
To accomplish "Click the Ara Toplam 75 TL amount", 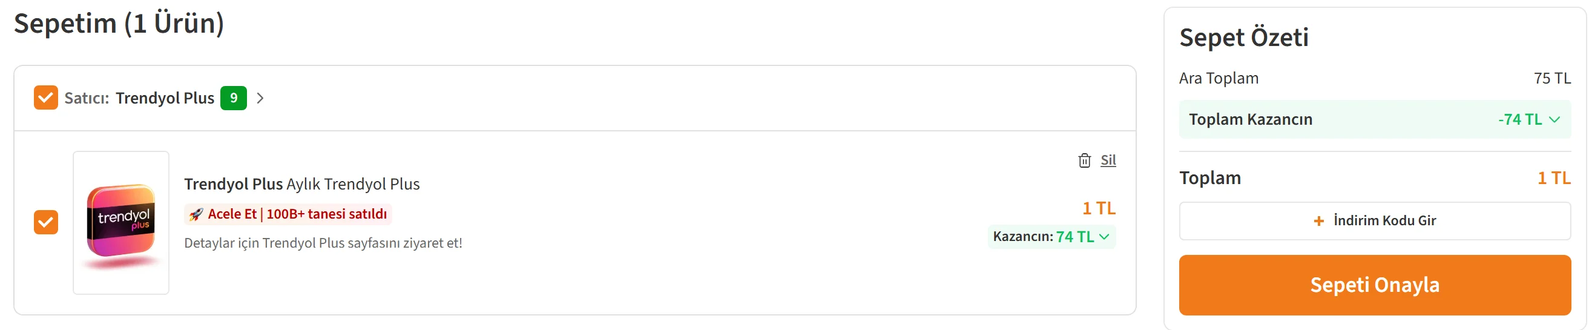I will coord(1551,78).
